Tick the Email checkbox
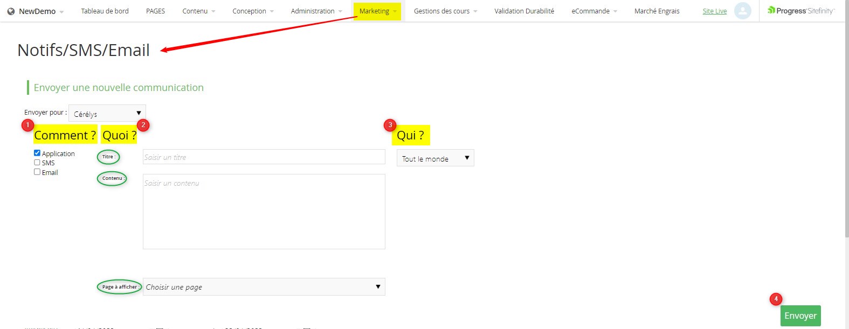 (x=37, y=172)
